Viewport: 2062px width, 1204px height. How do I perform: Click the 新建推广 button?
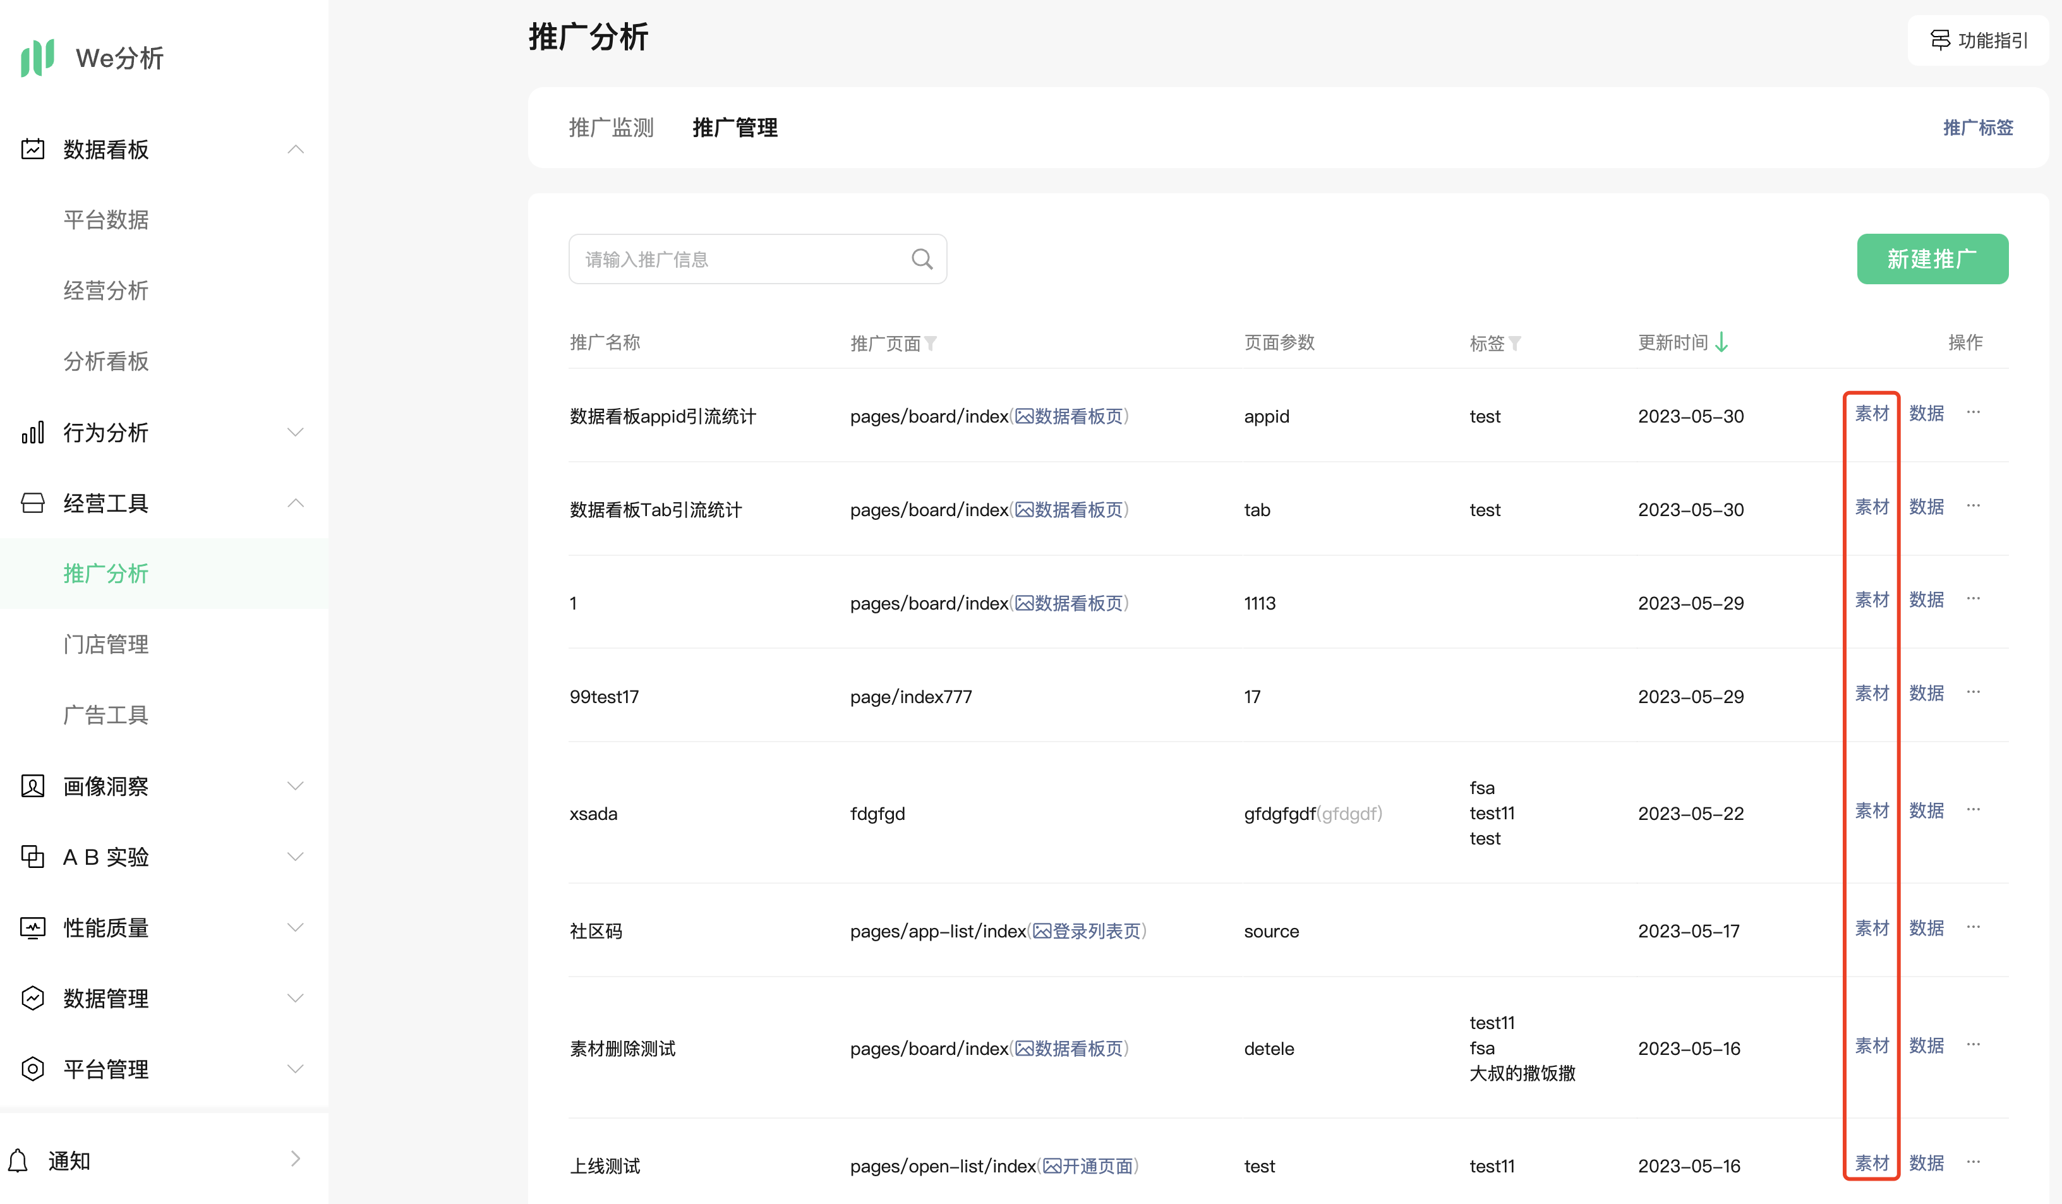pyautogui.click(x=1932, y=259)
